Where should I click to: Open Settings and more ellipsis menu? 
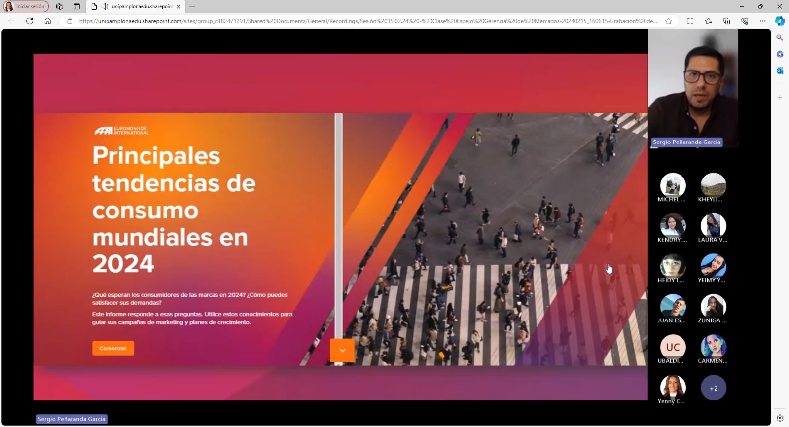coord(762,21)
